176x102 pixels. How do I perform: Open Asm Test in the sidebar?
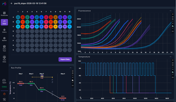[x=4, y=48]
